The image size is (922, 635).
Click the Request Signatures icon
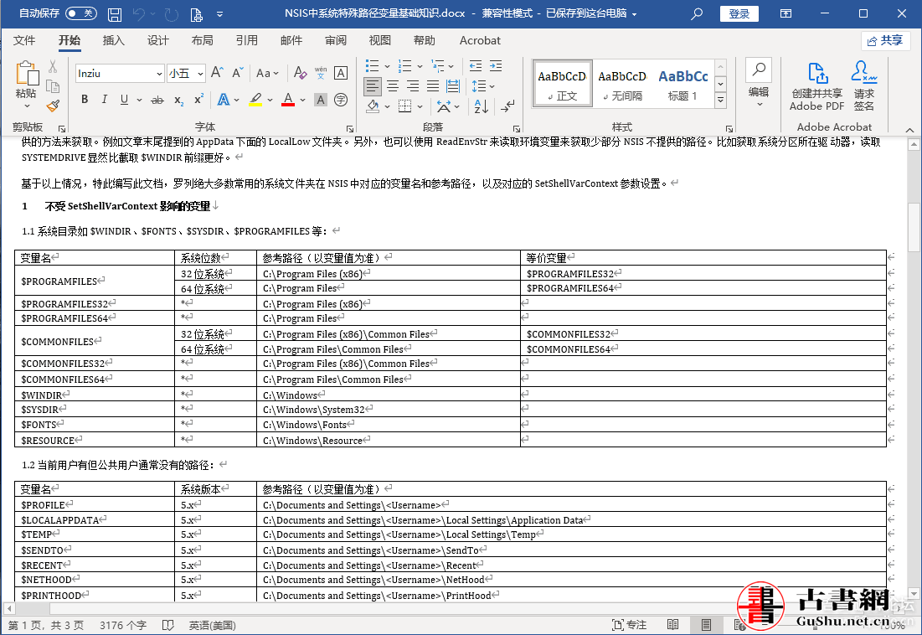point(863,87)
